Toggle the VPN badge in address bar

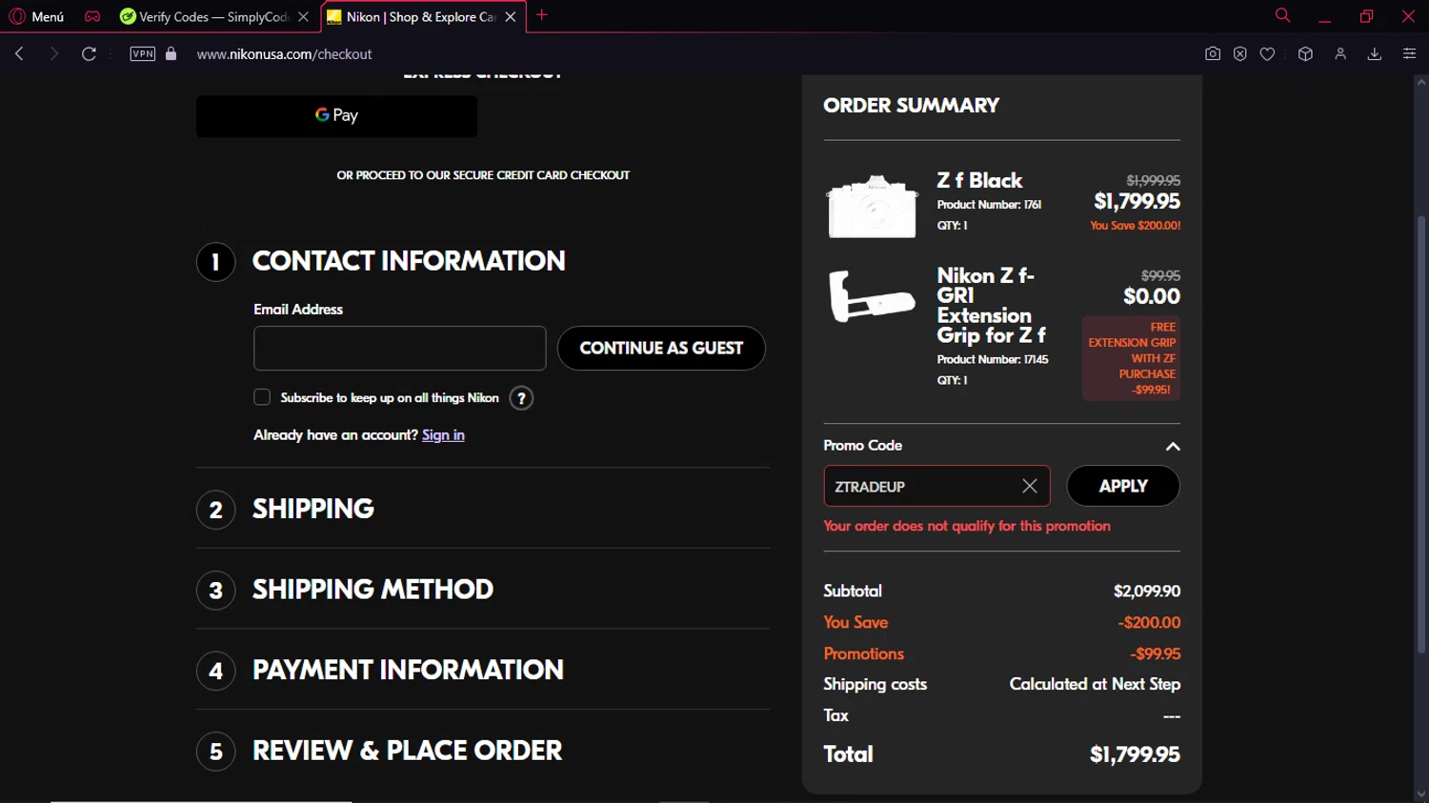[x=142, y=54]
